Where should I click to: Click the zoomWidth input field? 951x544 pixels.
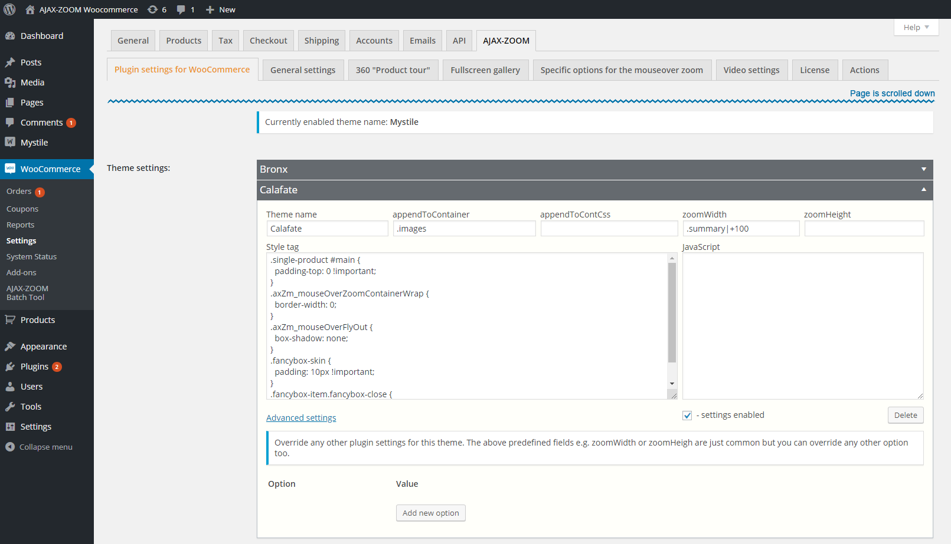[x=741, y=229]
